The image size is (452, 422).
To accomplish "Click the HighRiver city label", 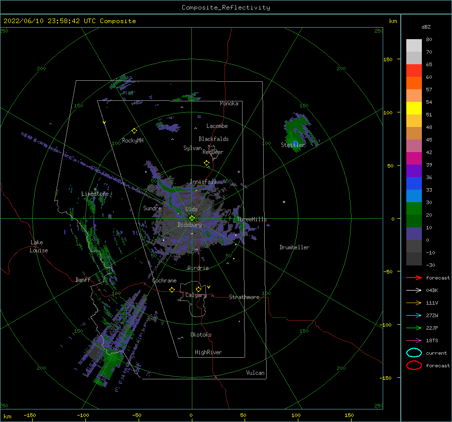I will pyautogui.click(x=208, y=352).
